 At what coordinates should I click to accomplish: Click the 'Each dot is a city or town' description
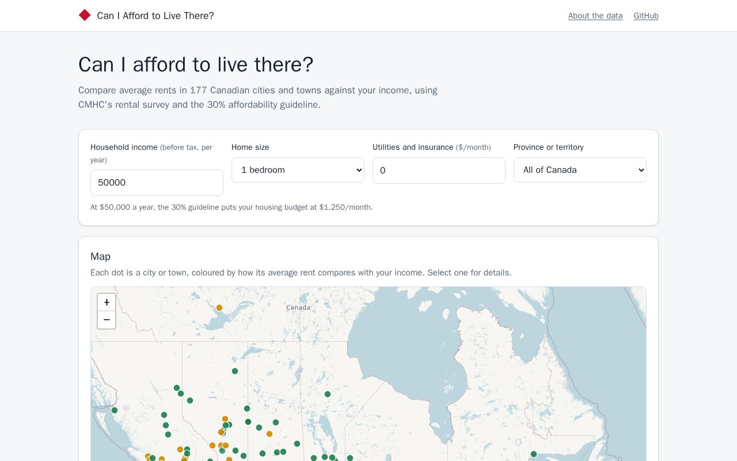click(301, 273)
